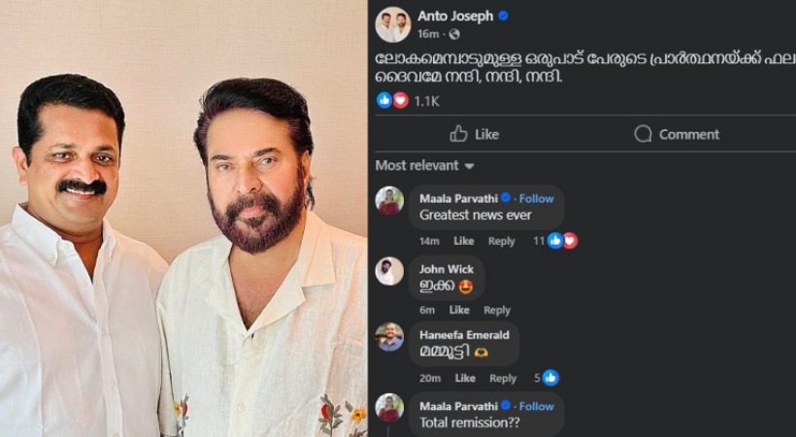Follow Maala Parvathi from the first comment

coord(536,199)
